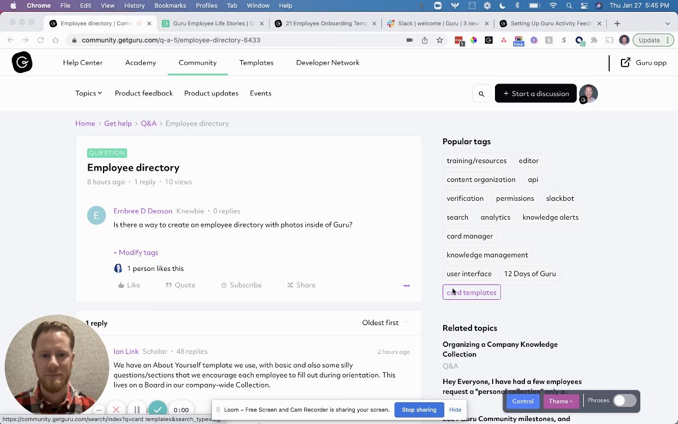The height and width of the screenshot is (424, 678).
Task: Click the browser reload button
Action: click(x=41, y=40)
